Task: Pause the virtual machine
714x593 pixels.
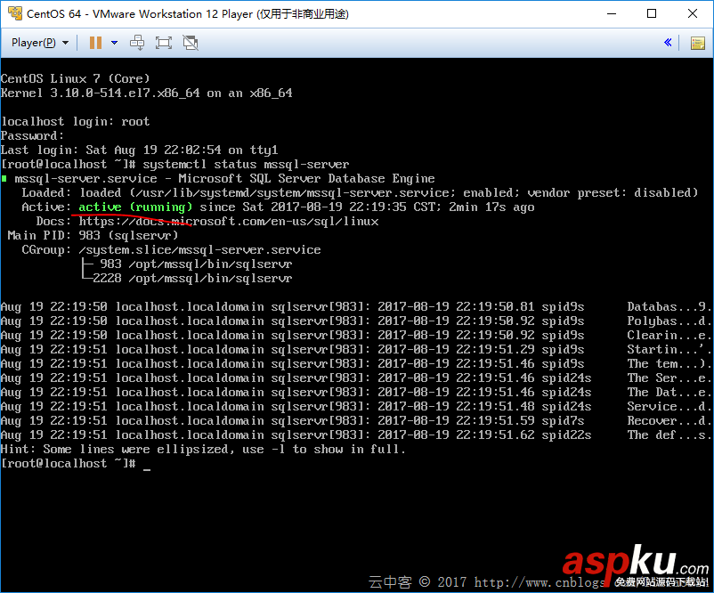Action: coord(95,43)
